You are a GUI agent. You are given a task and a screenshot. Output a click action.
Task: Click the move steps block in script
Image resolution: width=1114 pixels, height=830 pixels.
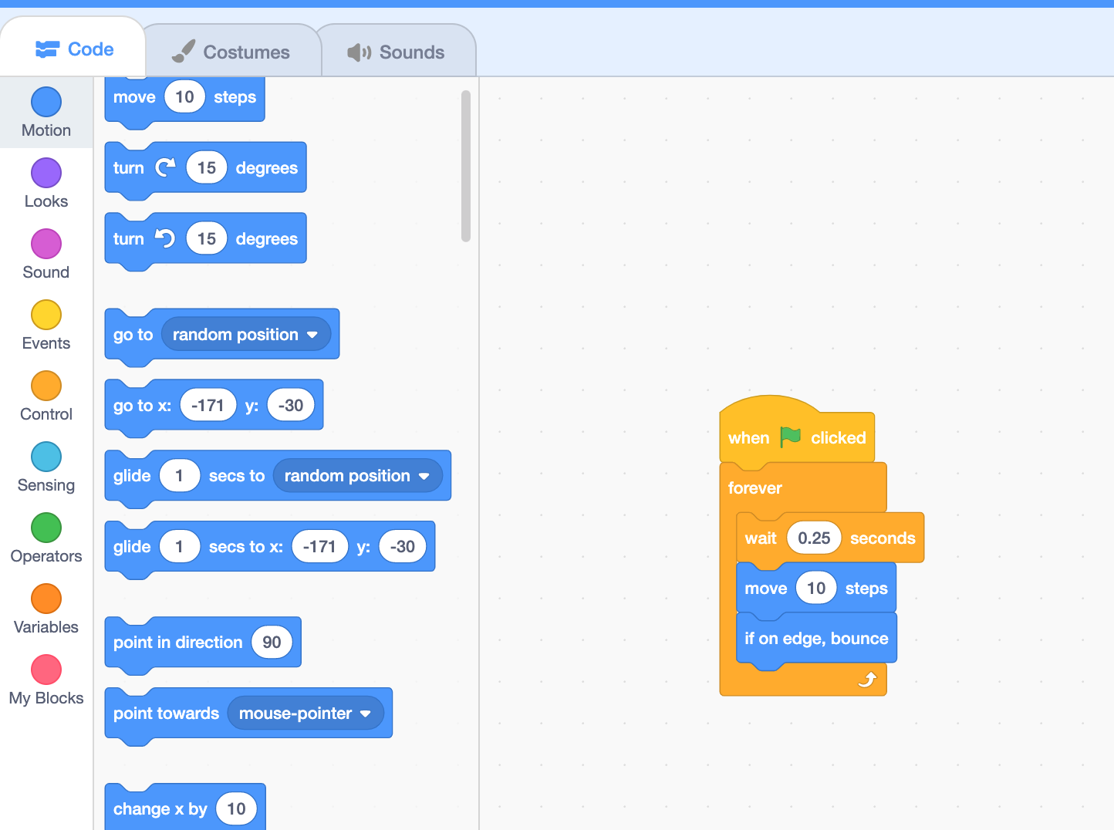point(815,588)
